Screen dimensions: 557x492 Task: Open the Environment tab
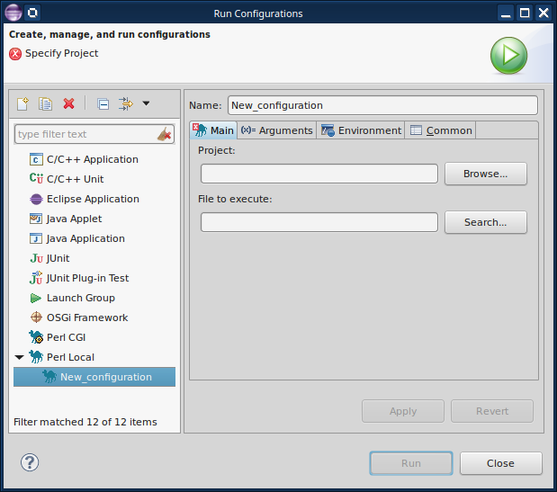361,130
